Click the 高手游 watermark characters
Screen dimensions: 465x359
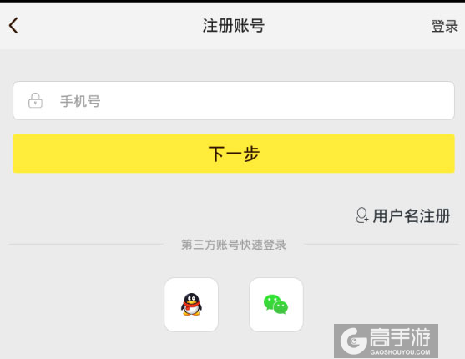(400, 337)
